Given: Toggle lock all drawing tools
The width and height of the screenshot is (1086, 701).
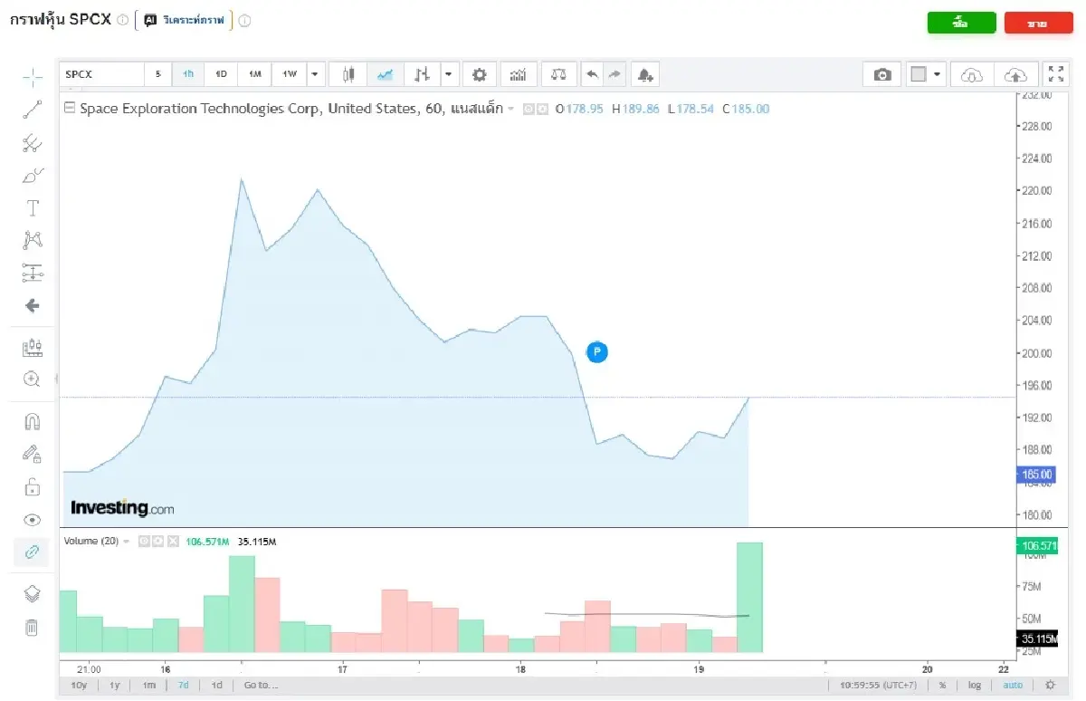Looking at the screenshot, I should coord(32,486).
